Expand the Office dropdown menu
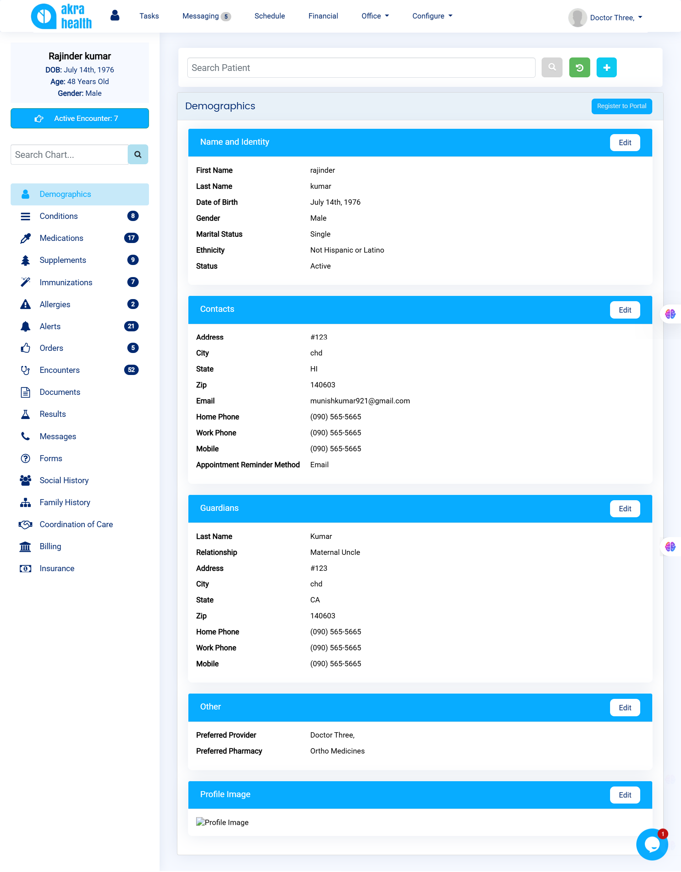The image size is (681, 872). [375, 16]
